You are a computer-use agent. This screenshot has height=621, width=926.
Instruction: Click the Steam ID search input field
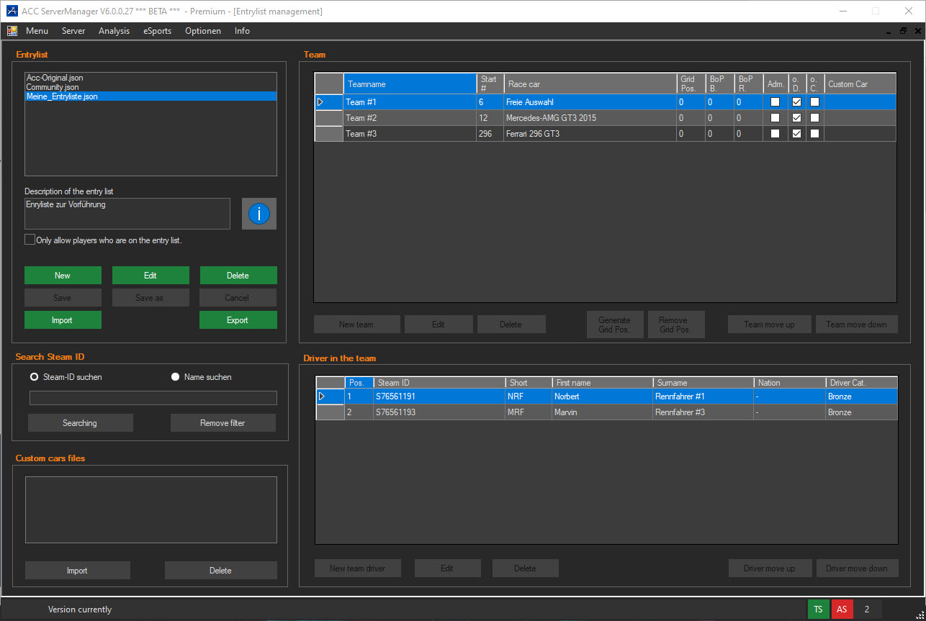pos(153,398)
